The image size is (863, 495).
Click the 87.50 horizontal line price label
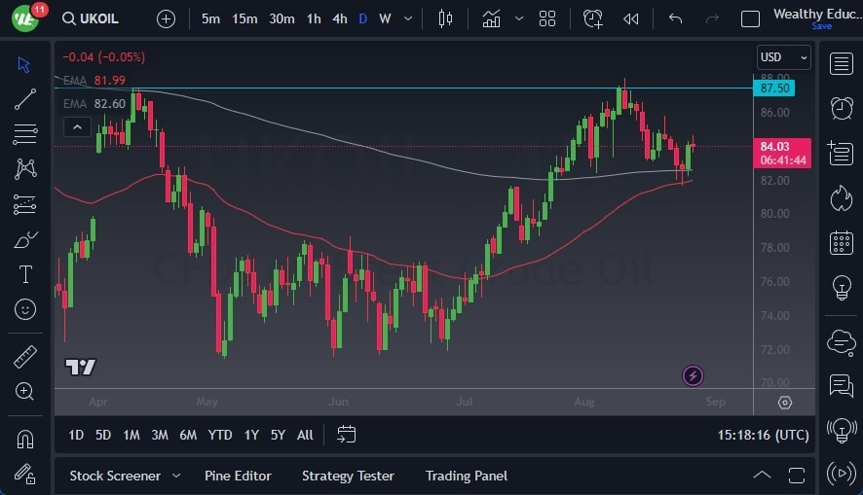click(x=773, y=88)
